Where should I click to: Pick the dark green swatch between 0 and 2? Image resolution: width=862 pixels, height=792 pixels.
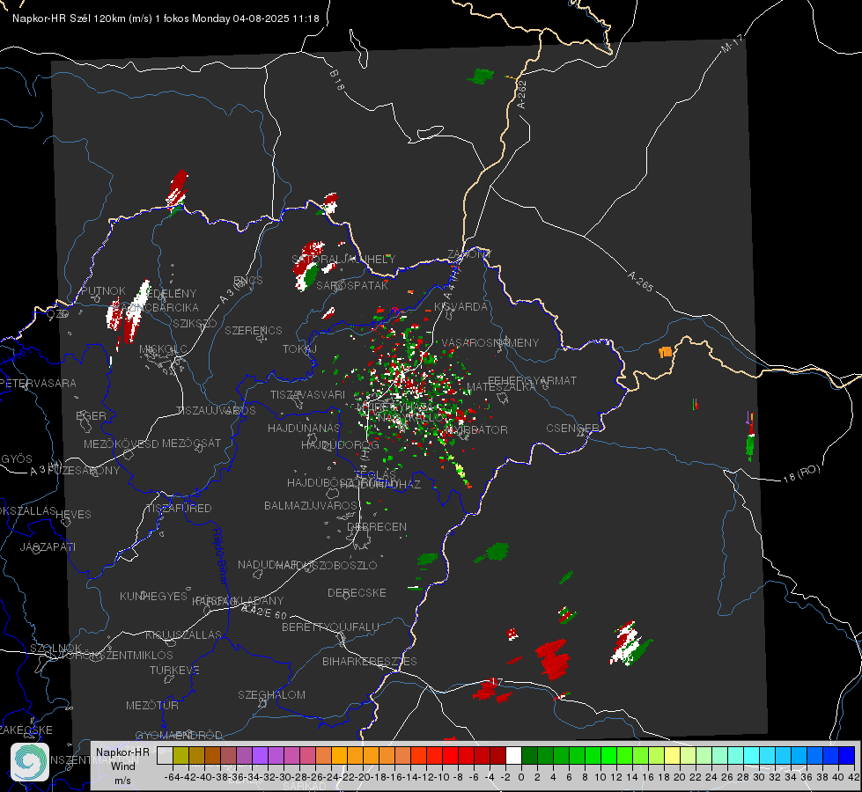coord(529,755)
